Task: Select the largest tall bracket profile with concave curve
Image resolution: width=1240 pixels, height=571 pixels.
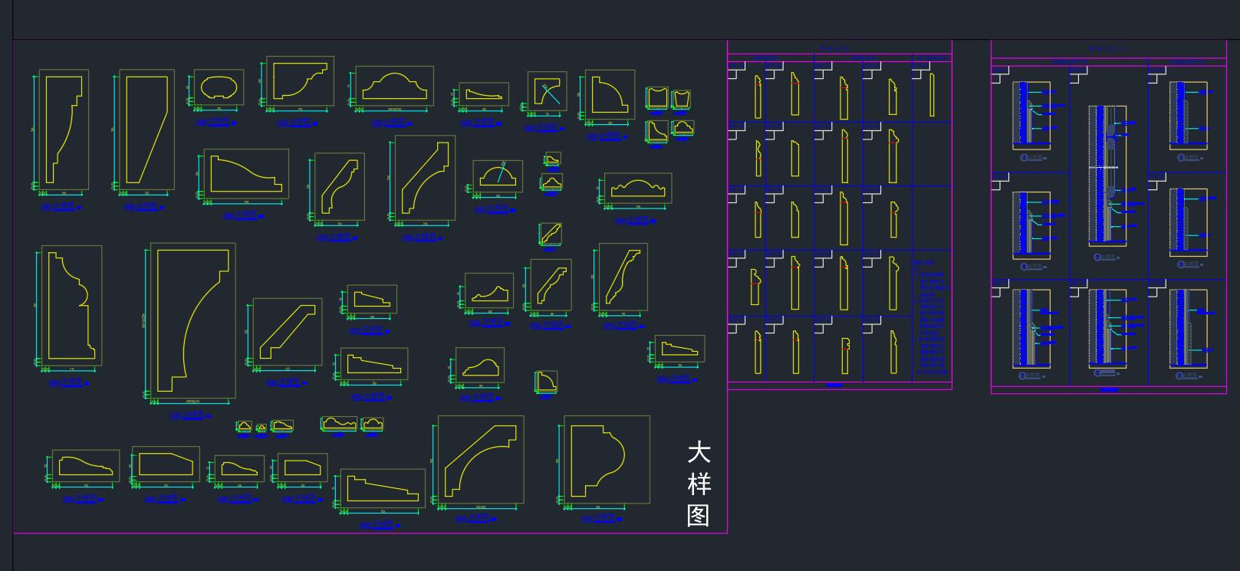Action: 192,320
